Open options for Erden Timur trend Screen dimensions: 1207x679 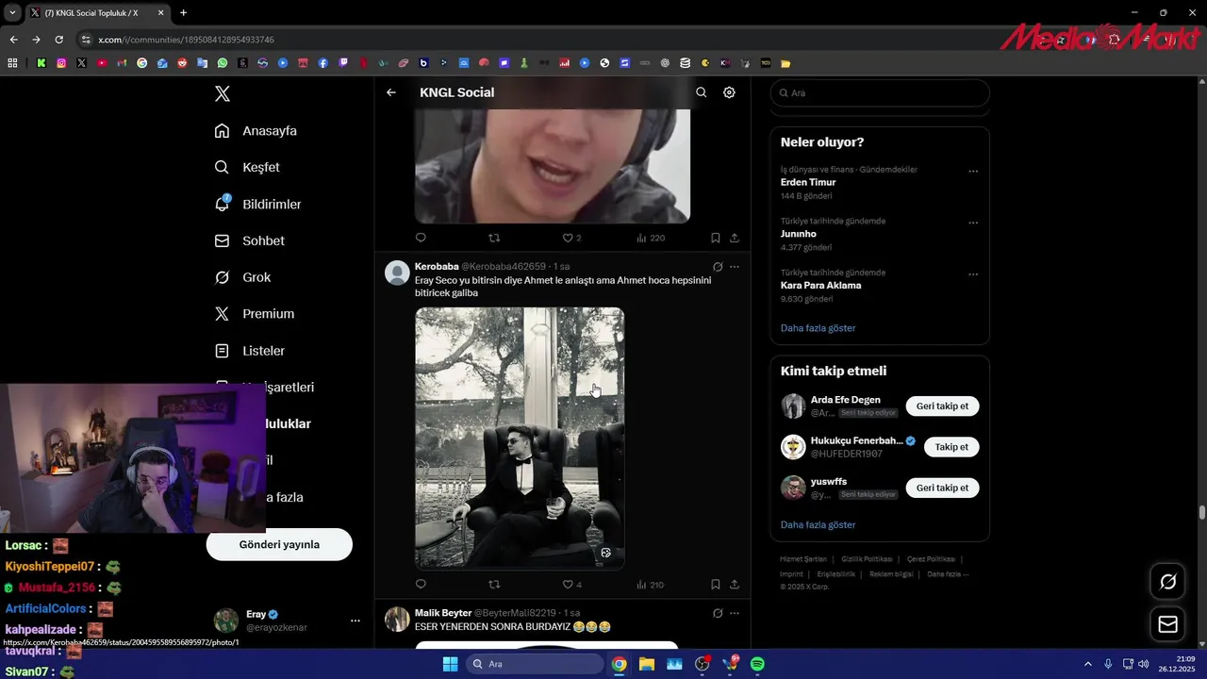[973, 171]
